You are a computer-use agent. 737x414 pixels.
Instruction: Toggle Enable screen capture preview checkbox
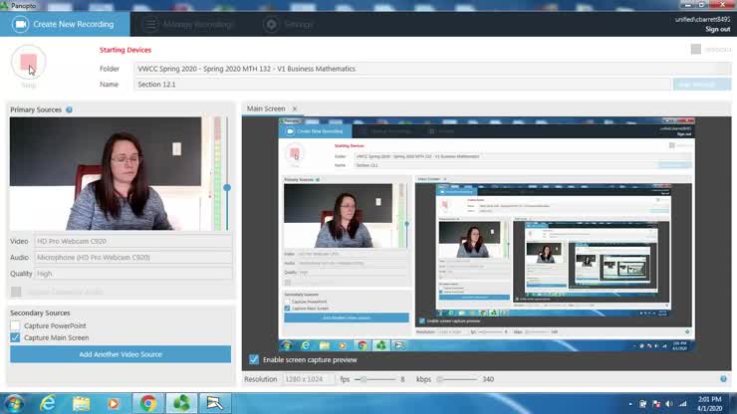[254, 359]
